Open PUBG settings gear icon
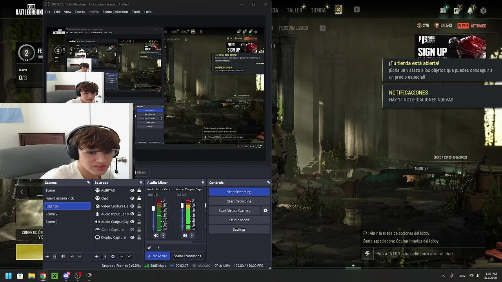Image resolution: width=502 pixels, height=282 pixels. tap(484, 11)
